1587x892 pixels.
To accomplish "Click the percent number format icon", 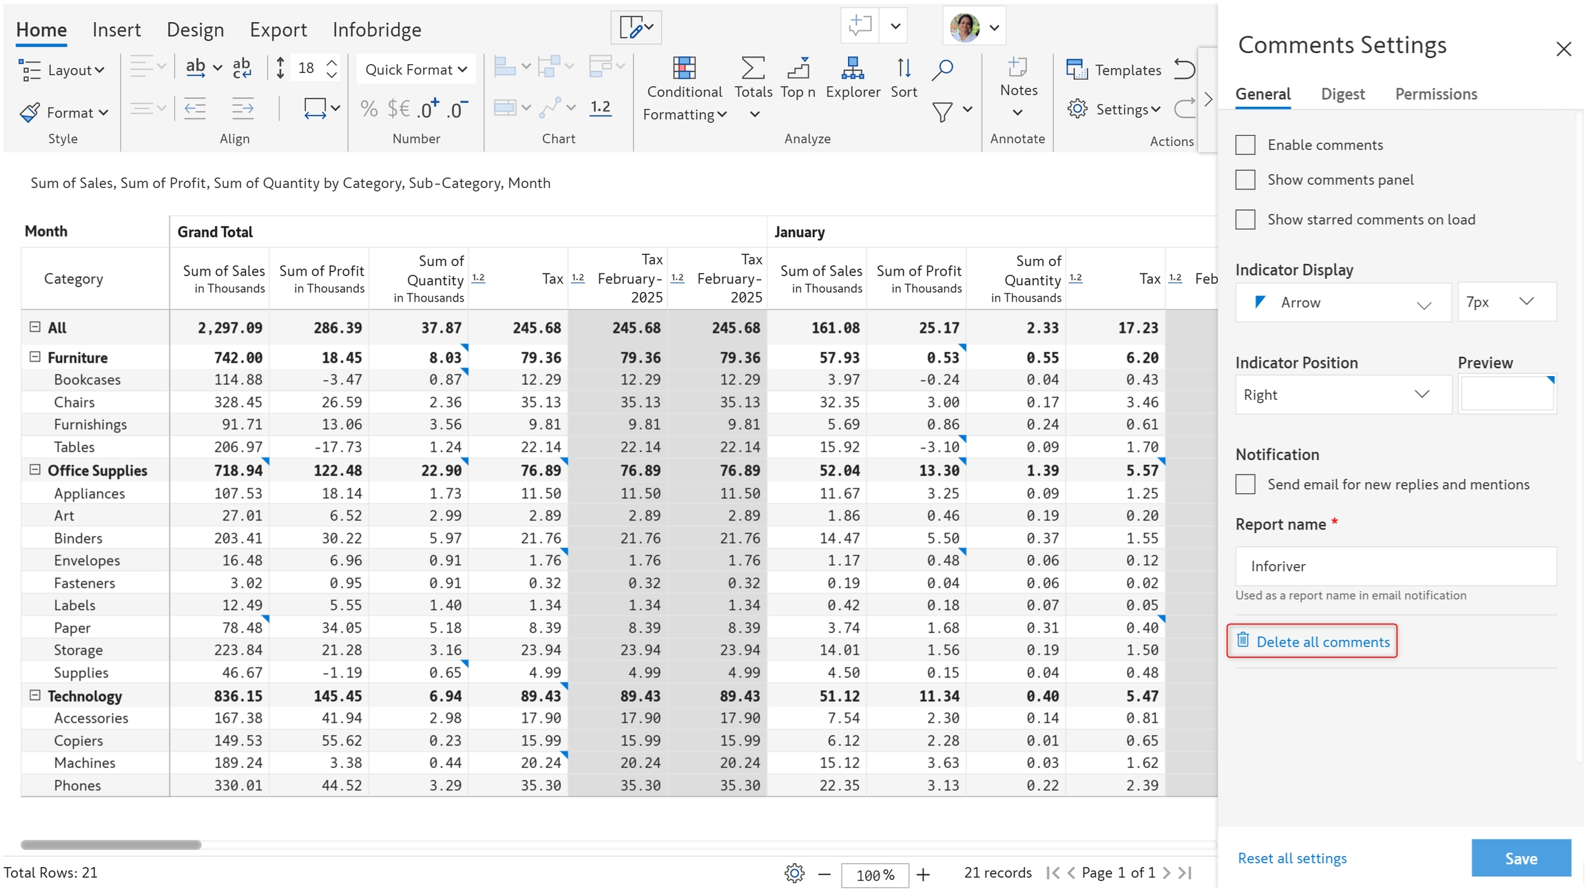I will pyautogui.click(x=369, y=109).
